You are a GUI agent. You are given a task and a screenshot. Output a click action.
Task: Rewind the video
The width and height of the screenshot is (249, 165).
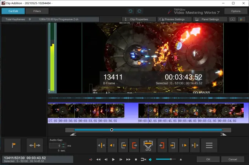pyautogui.click(x=98, y=159)
